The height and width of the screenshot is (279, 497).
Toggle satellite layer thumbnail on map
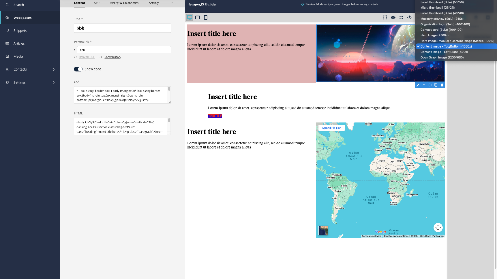(x=323, y=230)
